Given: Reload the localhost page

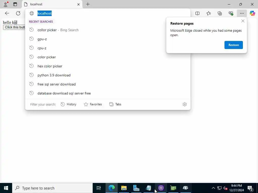Looking at the screenshot, I should click(x=18, y=13).
